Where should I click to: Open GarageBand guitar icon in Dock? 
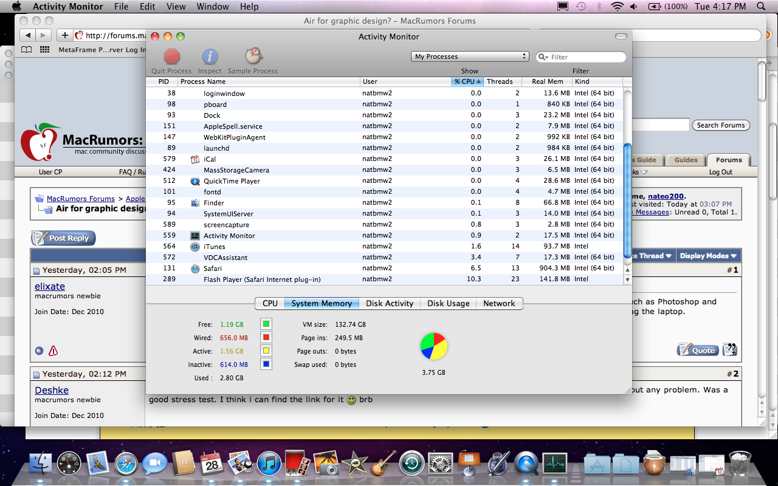click(x=383, y=464)
